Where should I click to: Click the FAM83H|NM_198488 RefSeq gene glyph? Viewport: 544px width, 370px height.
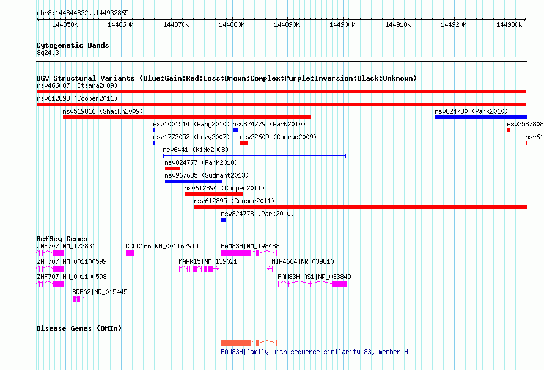coord(249,253)
